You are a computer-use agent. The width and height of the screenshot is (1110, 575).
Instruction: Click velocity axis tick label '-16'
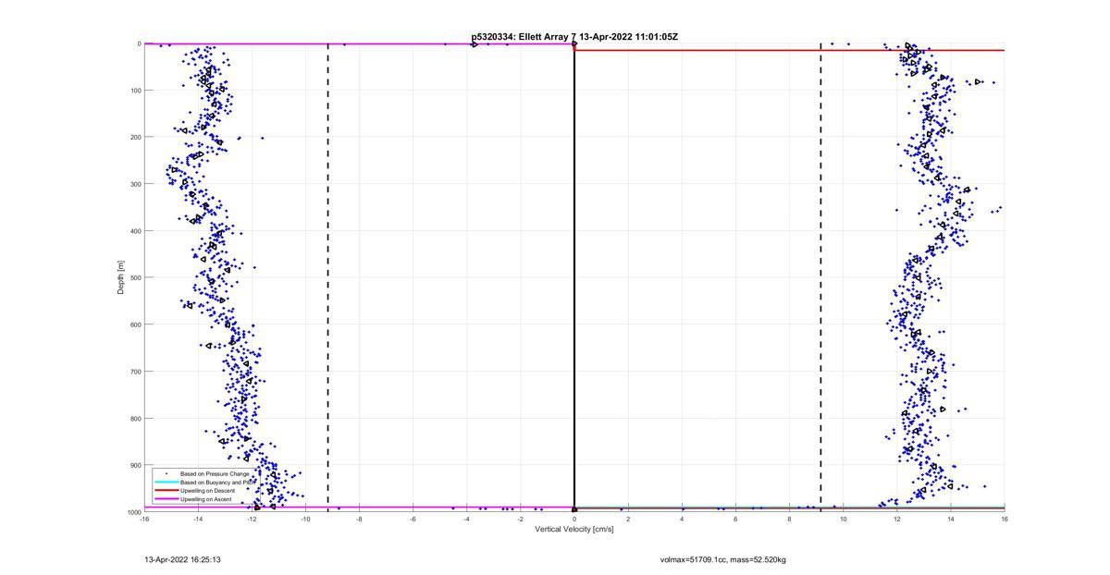pyautogui.click(x=144, y=519)
